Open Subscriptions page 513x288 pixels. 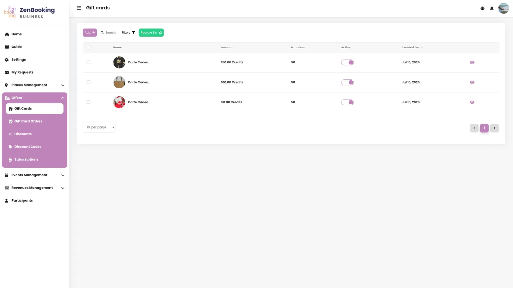(35, 159)
